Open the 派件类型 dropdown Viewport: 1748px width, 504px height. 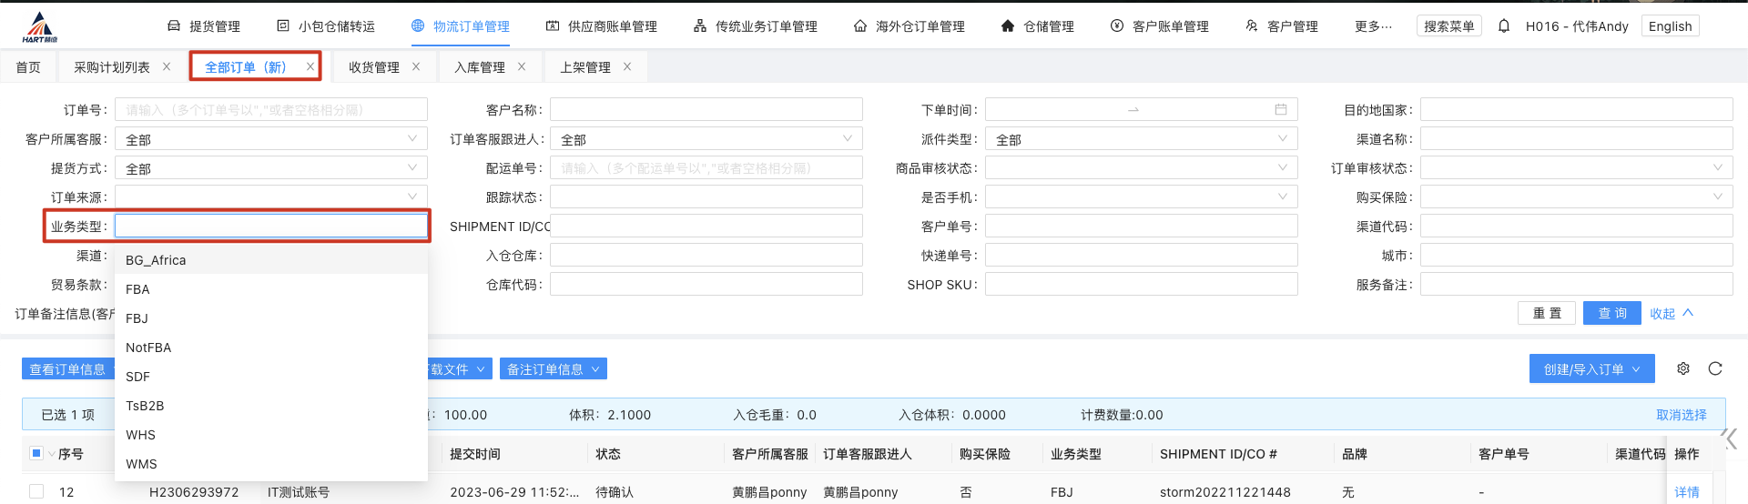(x=1141, y=139)
